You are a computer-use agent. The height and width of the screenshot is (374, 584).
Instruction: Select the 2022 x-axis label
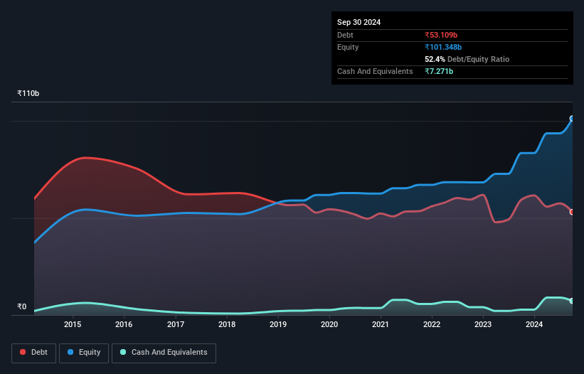pyautogui.click(x=432, y=324)
